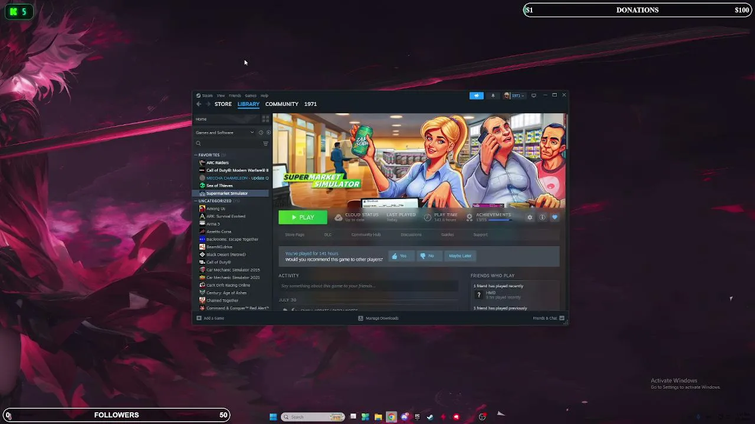Open the Community Hub link

coord(366,234)
